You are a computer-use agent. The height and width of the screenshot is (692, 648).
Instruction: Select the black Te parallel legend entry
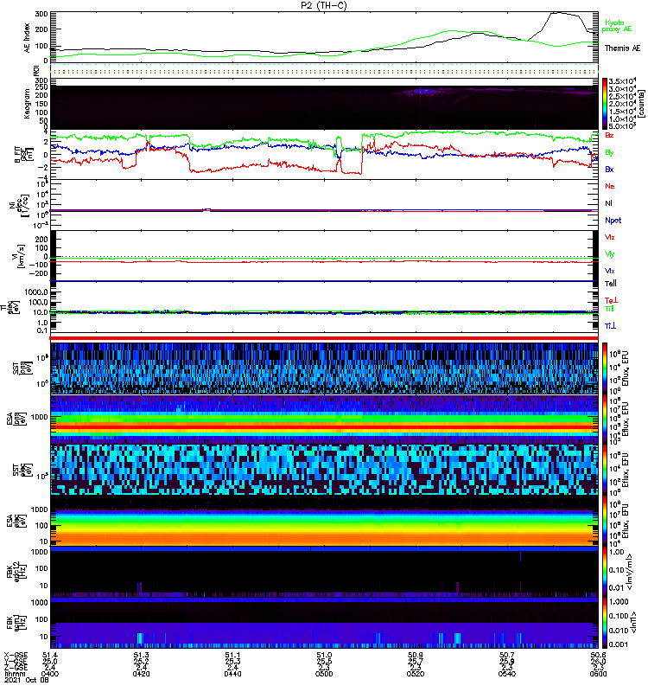pyautogui.click(x=611, y=284)
